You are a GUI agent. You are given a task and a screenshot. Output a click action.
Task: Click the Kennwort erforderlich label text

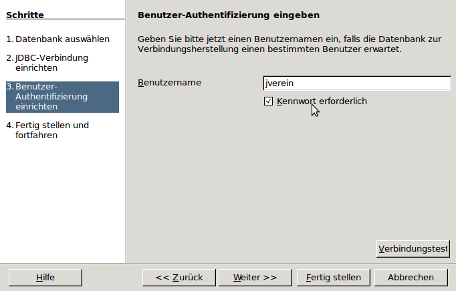(x=322, y=101)
